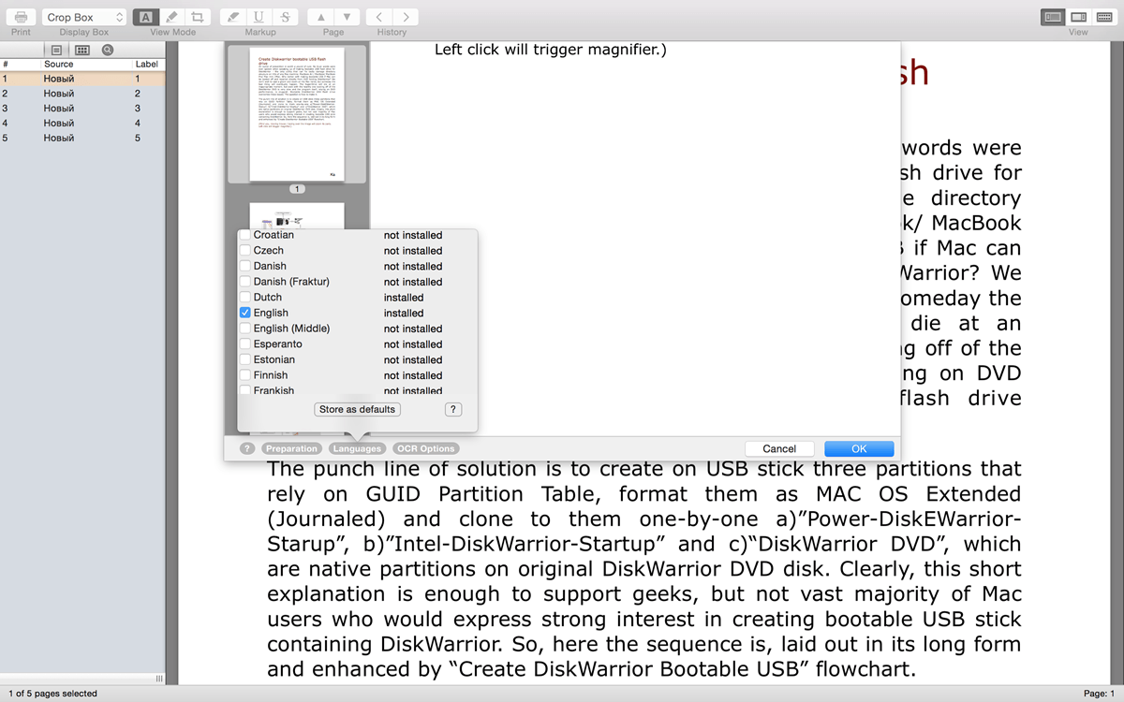Select row 5 in the page list
1124x702 pixels.
pyautogui.click(x=82, y=138)
